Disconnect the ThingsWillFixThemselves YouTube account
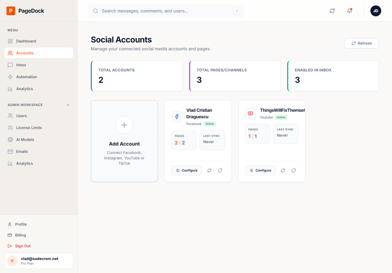Screen dimensions: 392x273 pyautogui.click(x=294, y=170)
